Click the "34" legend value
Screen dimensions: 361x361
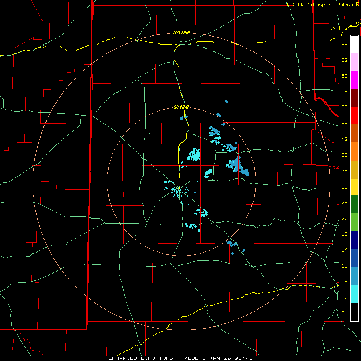click(x=345, y=171)
